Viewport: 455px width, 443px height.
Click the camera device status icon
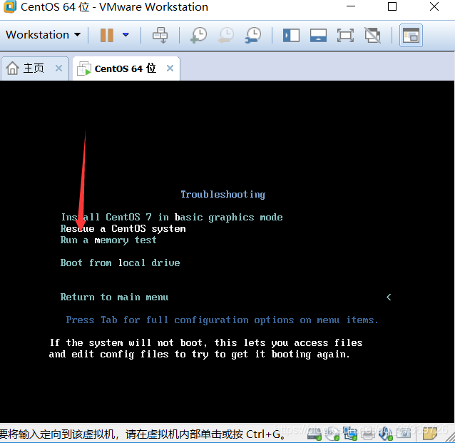[x=404, y=434]
